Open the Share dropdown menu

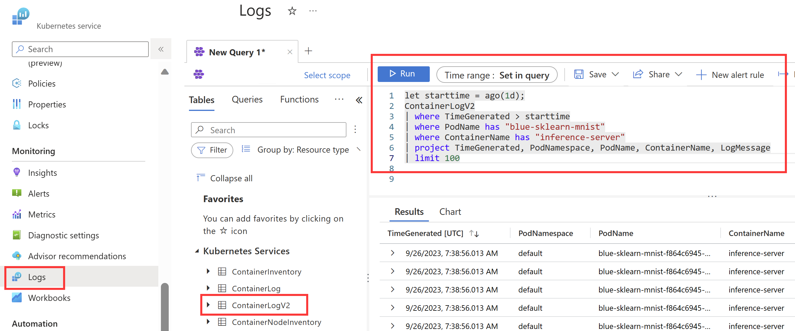[x=678, y=74]
